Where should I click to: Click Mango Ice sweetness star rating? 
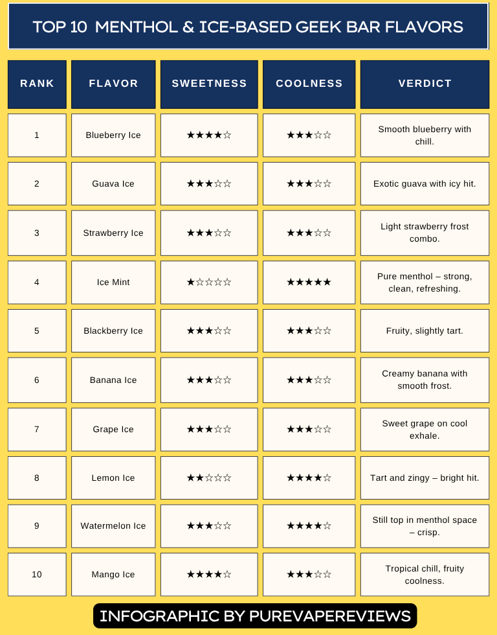(x=209, y=574)
